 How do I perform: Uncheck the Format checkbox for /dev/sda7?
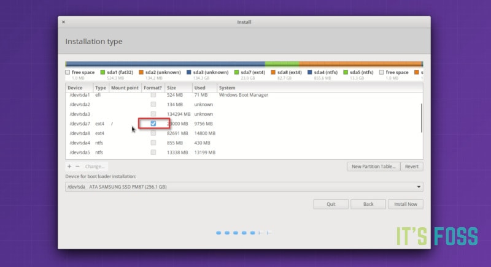(153, 124)
